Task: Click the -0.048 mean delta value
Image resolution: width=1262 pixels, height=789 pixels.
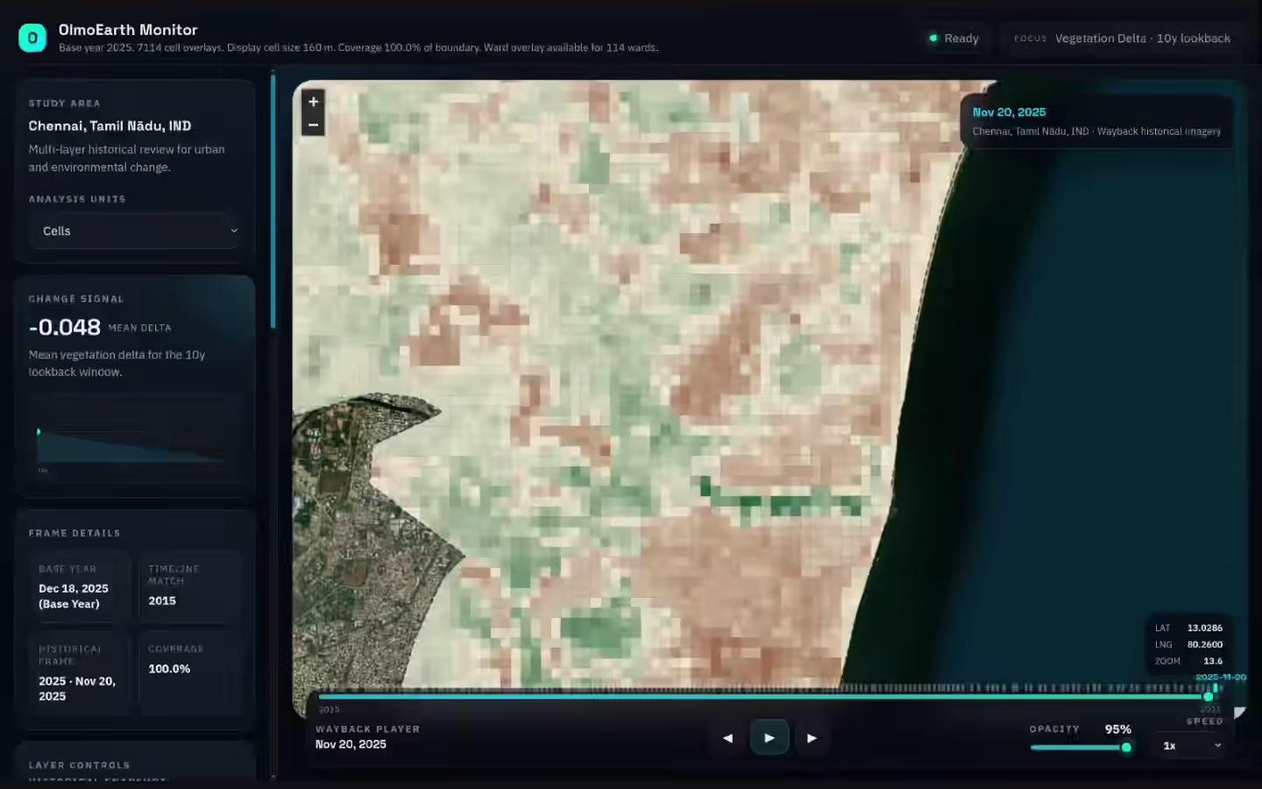Action: 65,327
